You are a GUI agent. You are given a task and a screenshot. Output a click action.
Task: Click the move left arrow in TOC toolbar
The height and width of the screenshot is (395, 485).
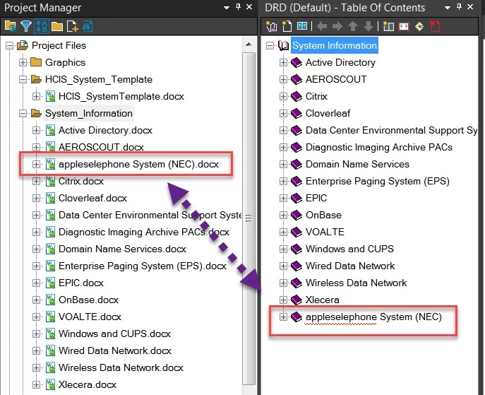(322, 27)
